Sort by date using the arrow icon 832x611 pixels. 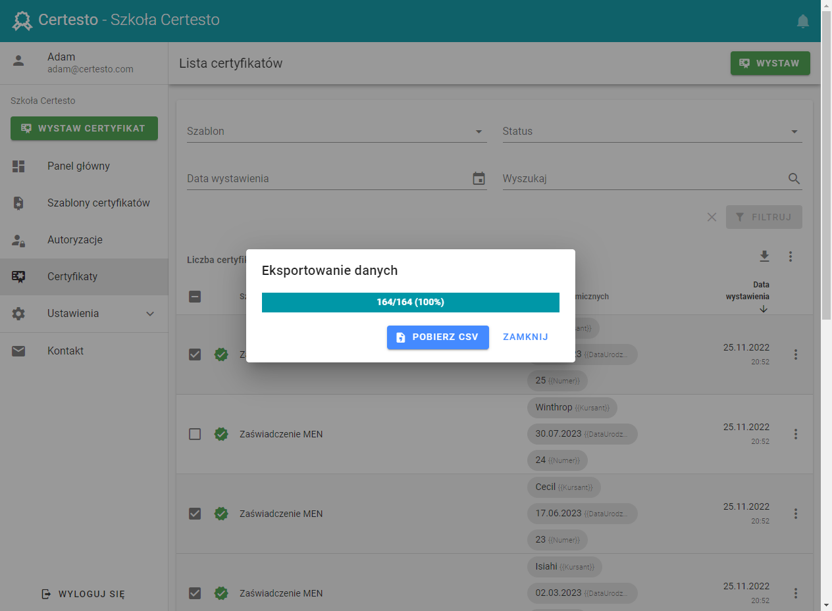click(x=764, y=309)
